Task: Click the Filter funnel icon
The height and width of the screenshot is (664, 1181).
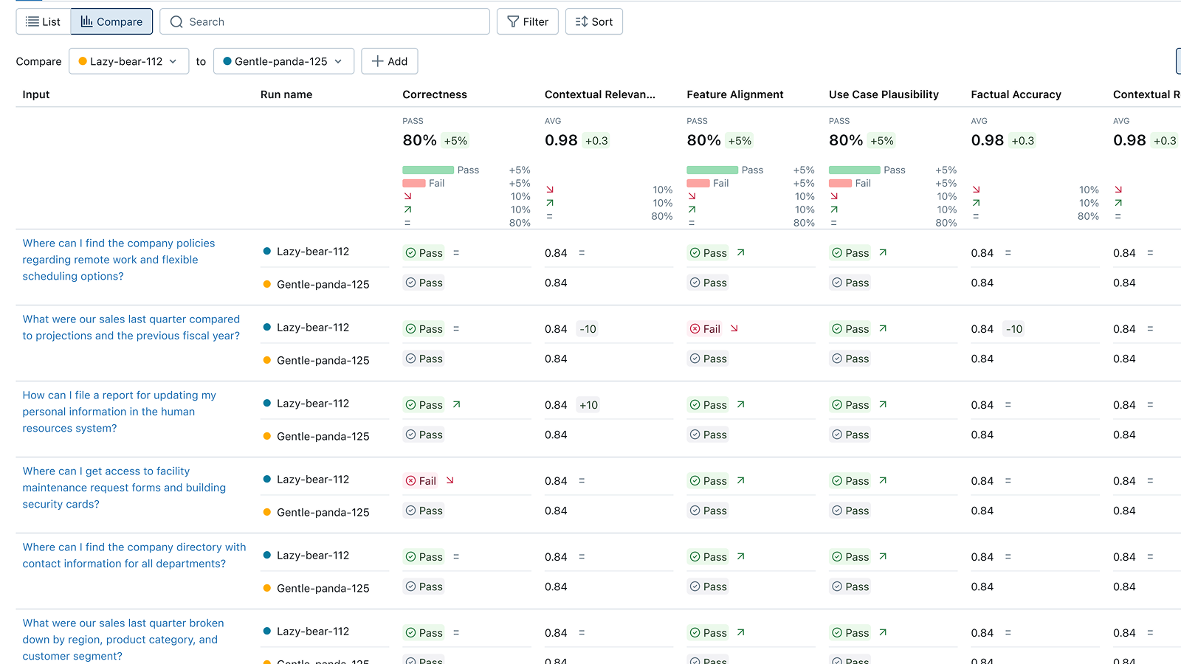Action: pyautogui.click(x=512, y=21)
